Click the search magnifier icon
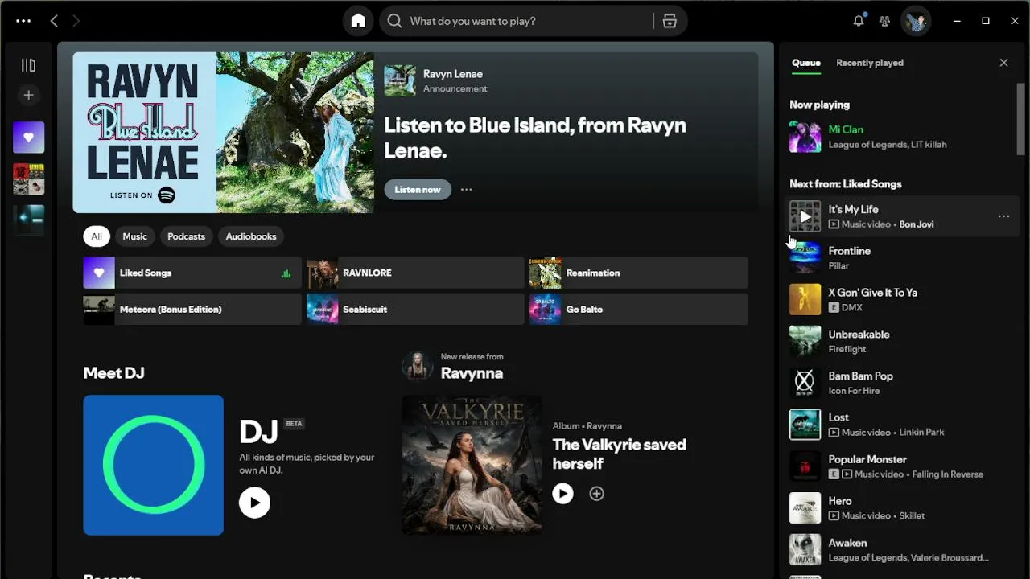This screenshot has width=1030, height=579. (x=394, y=21)
